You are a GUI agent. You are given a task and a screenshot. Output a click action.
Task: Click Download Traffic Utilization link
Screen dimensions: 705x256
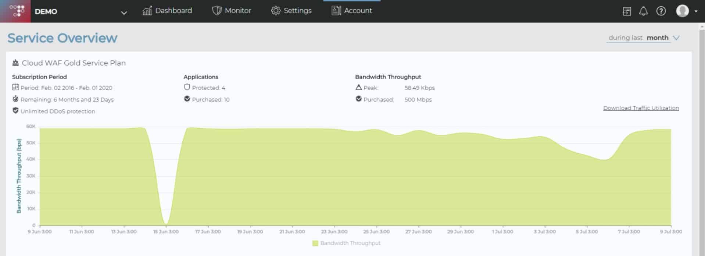point(641,108)
